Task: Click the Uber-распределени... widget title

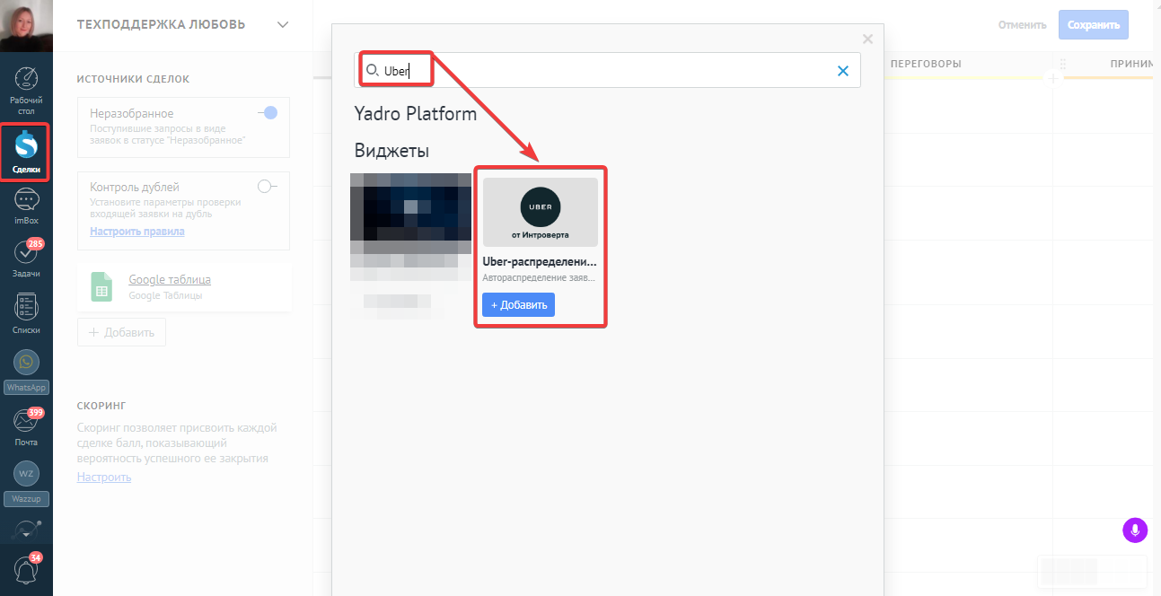Action: pyautogui.click(x=540, y=263)
